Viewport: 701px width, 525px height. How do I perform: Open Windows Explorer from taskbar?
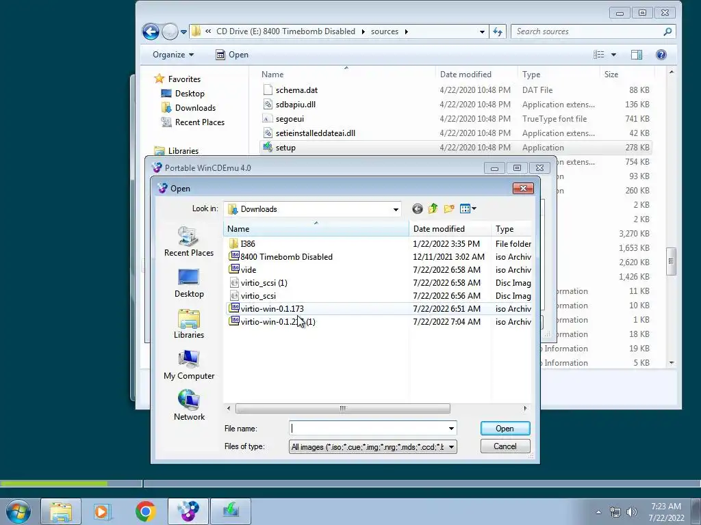point(61,511)
